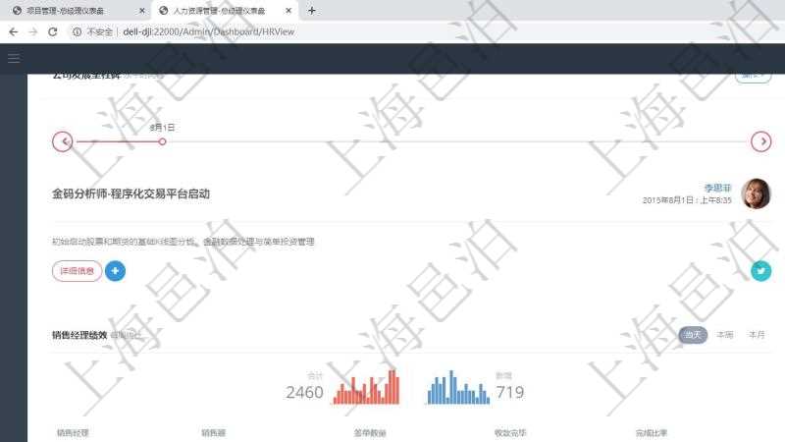Open a new browser tab
Viewport: 785px width, 442px height.
coord(312,11)
